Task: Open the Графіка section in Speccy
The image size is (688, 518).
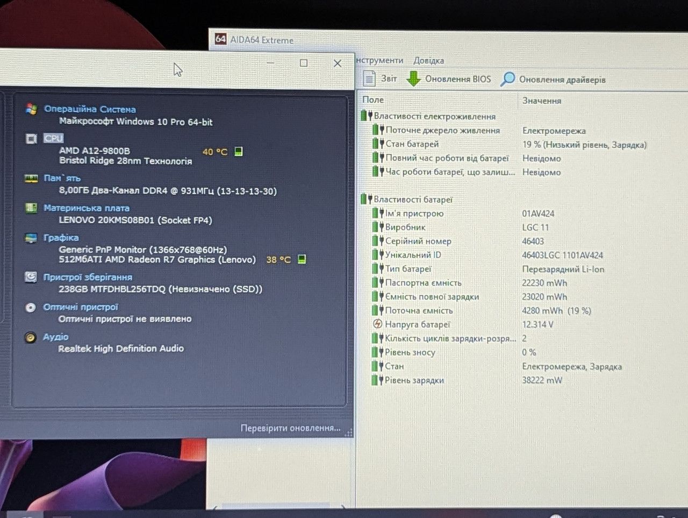Action: pyautogui.click(x=61, y=238)
